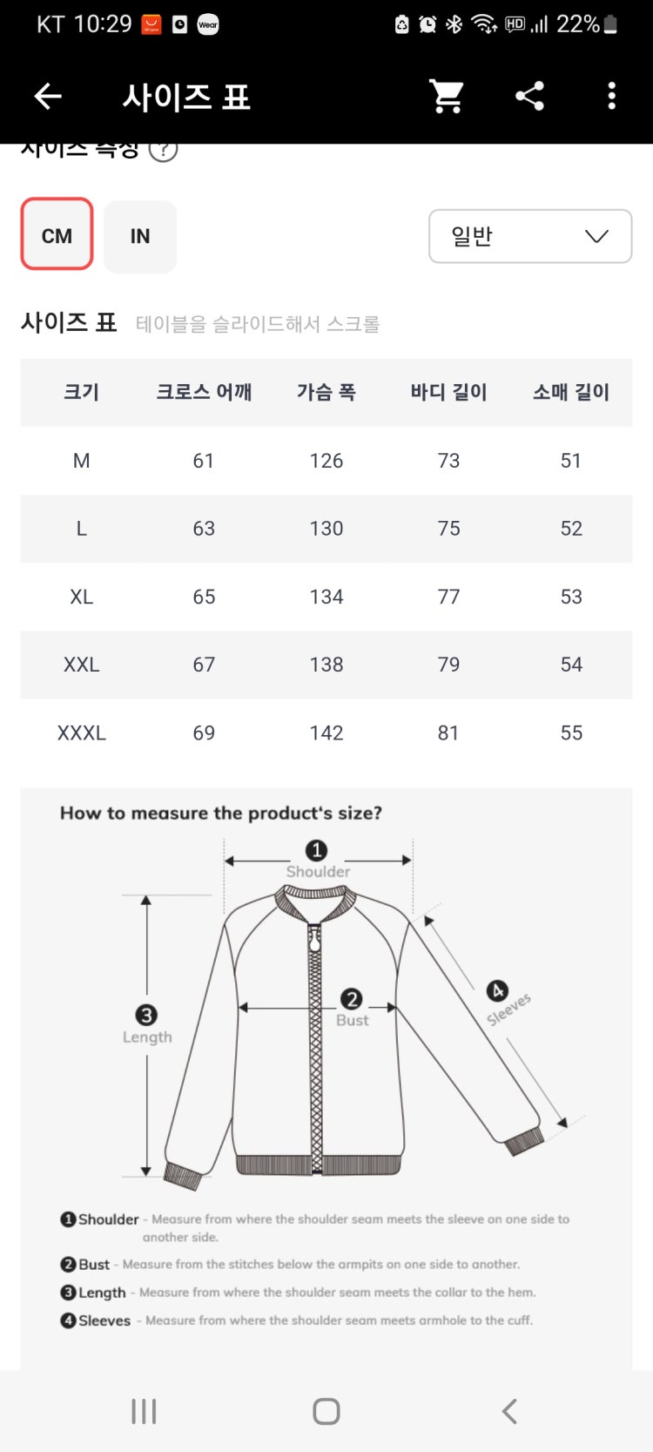Expand the 일반 dropdown
Image resolution: width=653 pixels, height=1452 pixels.
(x=530, y=236)
